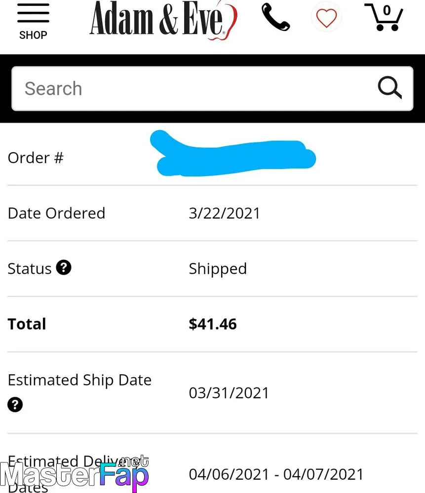Viewport: 425px width, 493px height.
Task: Select the redacted order number
Action: point(233,153)
